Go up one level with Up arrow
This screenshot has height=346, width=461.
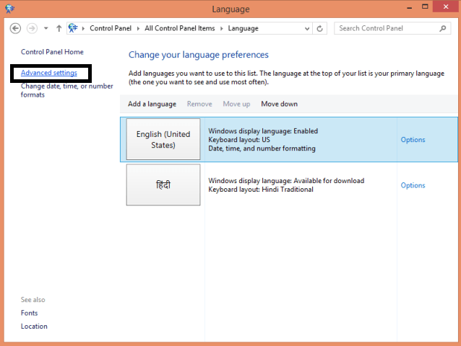coord(59,28)
